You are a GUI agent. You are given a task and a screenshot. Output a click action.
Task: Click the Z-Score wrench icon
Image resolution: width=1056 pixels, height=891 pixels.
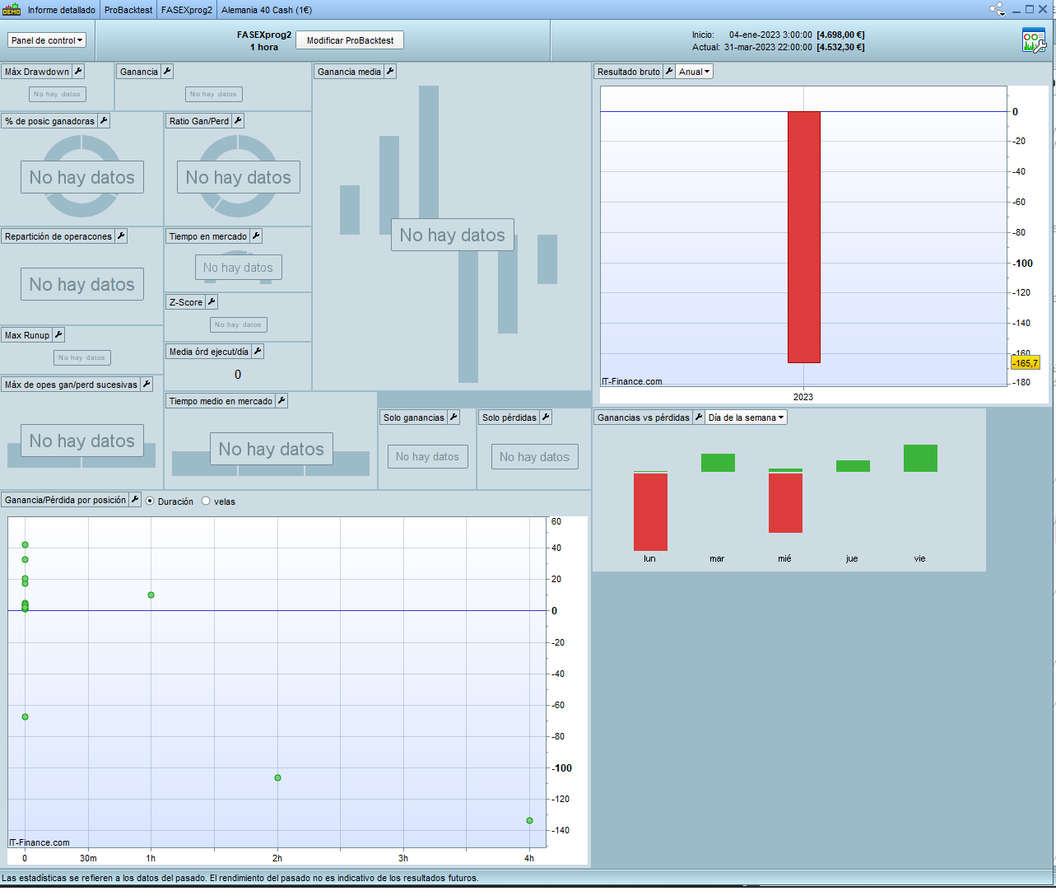click(x=212, y=302)
